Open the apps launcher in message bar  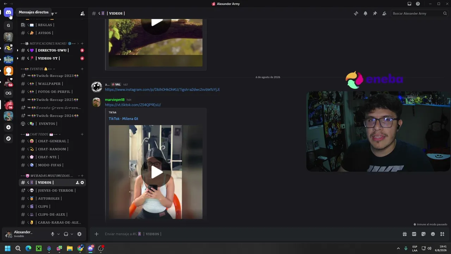[443, 234]
